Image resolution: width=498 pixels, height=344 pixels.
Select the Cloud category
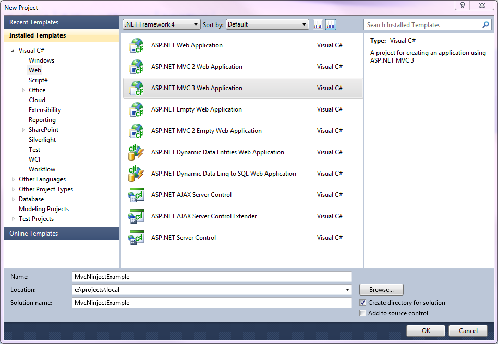tap(37, 100)
